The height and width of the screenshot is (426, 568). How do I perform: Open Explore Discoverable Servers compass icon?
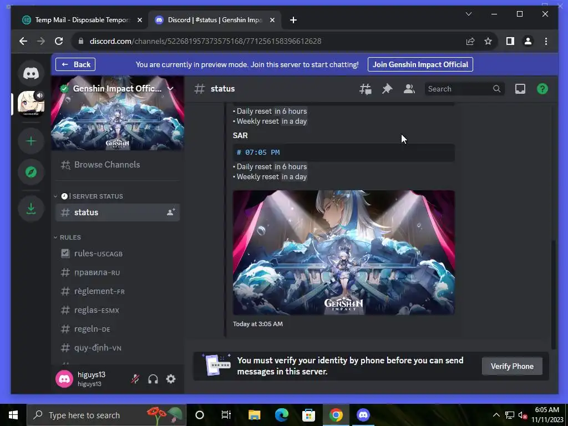click(31, 172)
